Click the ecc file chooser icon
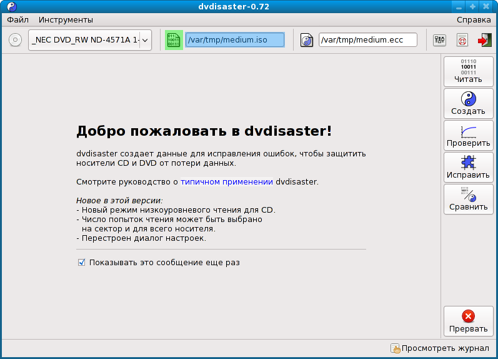The height and width of the screenshot is (359, 498). (x=307, y=40)
